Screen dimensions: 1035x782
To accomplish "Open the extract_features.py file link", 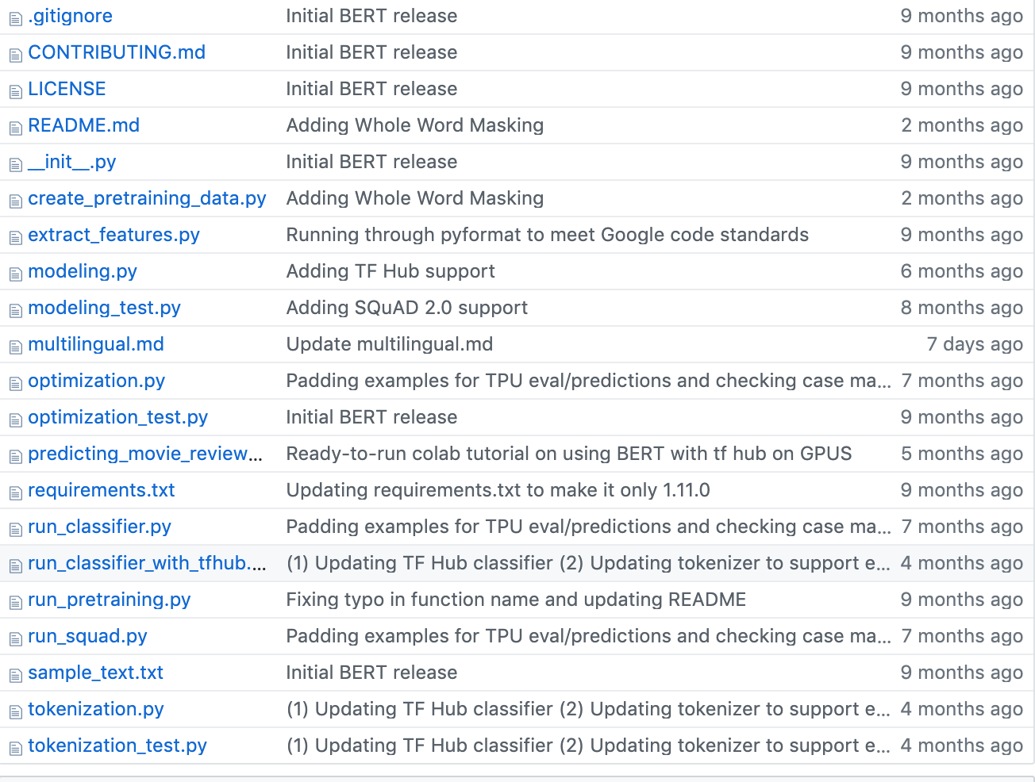I will (x=114, y=235).
